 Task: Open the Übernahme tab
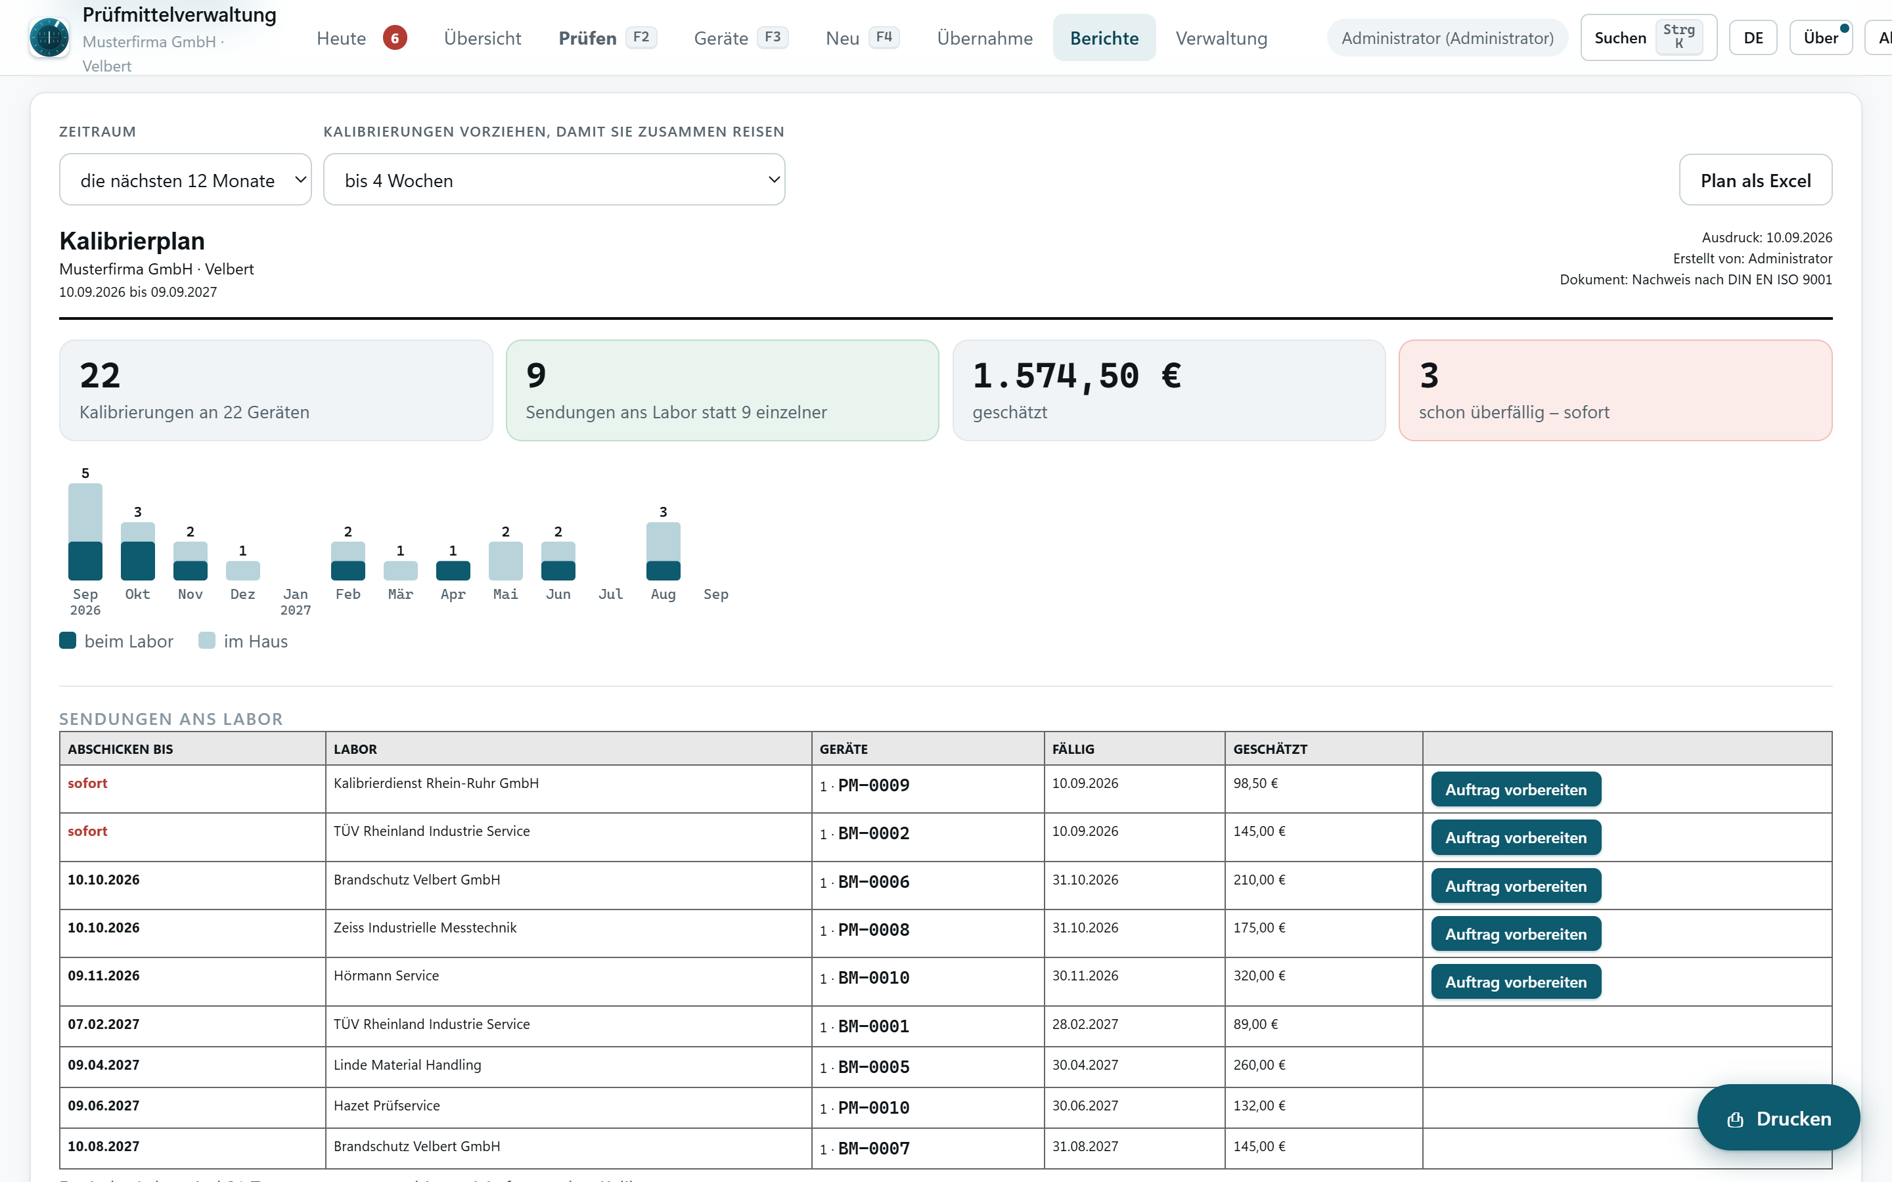tap(984, 37)
